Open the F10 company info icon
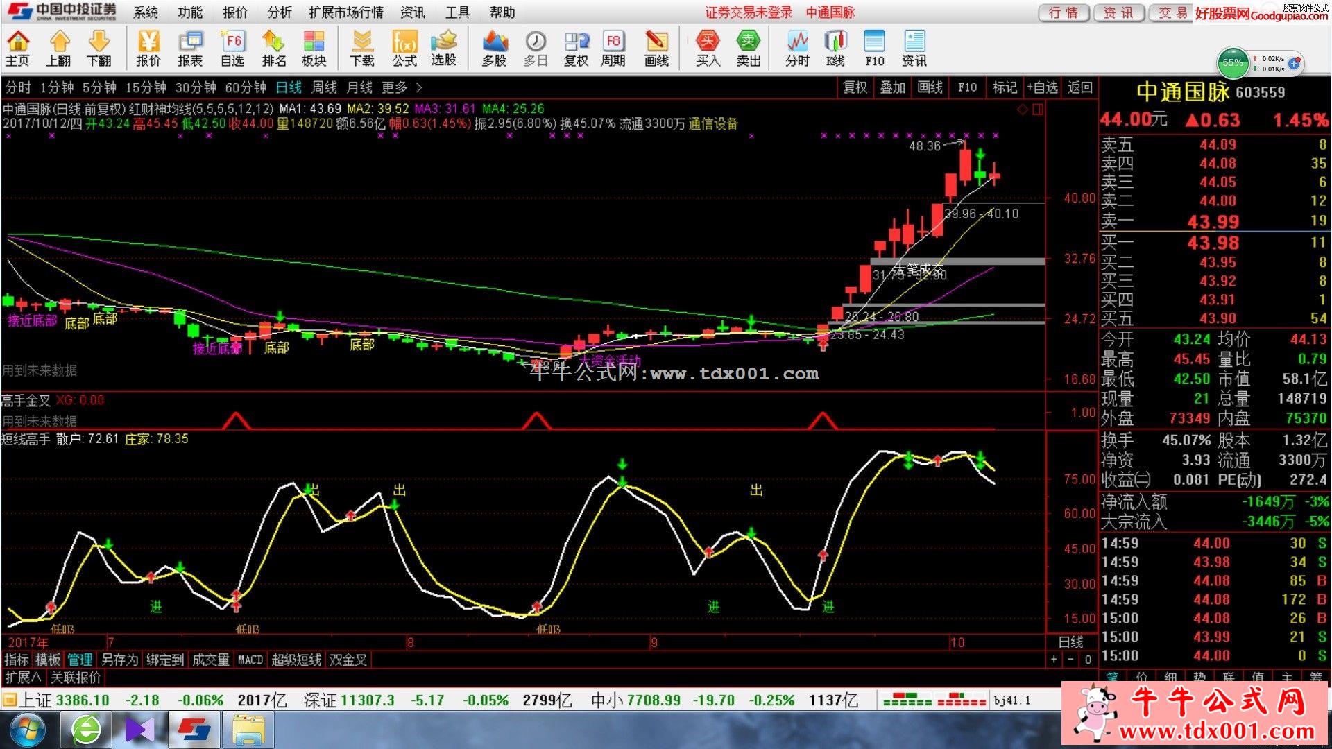Image resolution: width=1332 pixels, height=749 pixels. [875, 49]
